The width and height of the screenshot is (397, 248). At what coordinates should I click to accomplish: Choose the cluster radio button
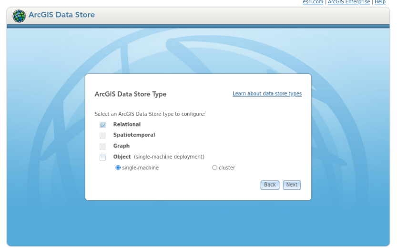coord(214,168)
